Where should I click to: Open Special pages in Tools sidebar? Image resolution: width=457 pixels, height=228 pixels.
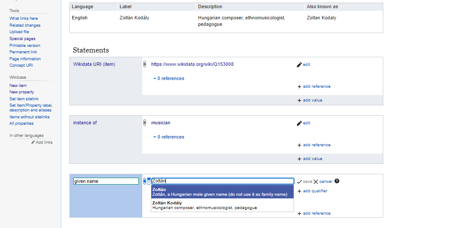[22, 39]
